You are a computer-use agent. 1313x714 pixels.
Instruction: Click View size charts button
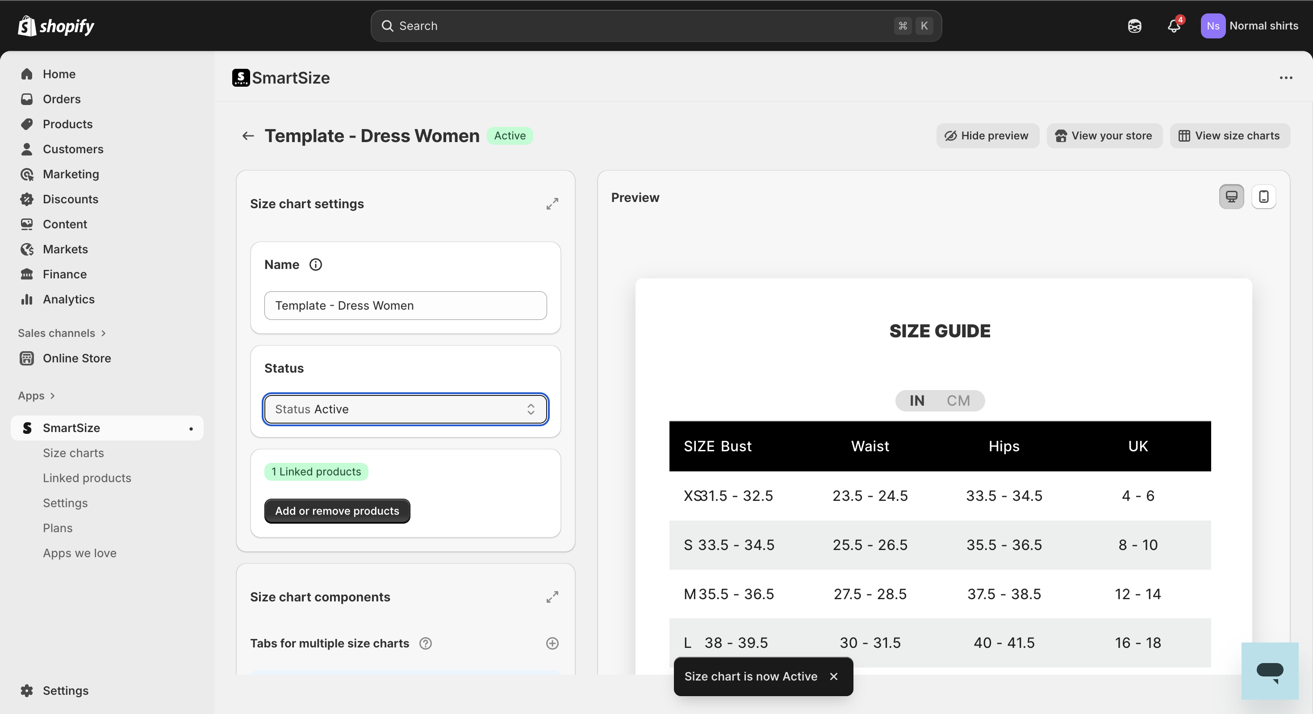click(x=1229, y=136)
